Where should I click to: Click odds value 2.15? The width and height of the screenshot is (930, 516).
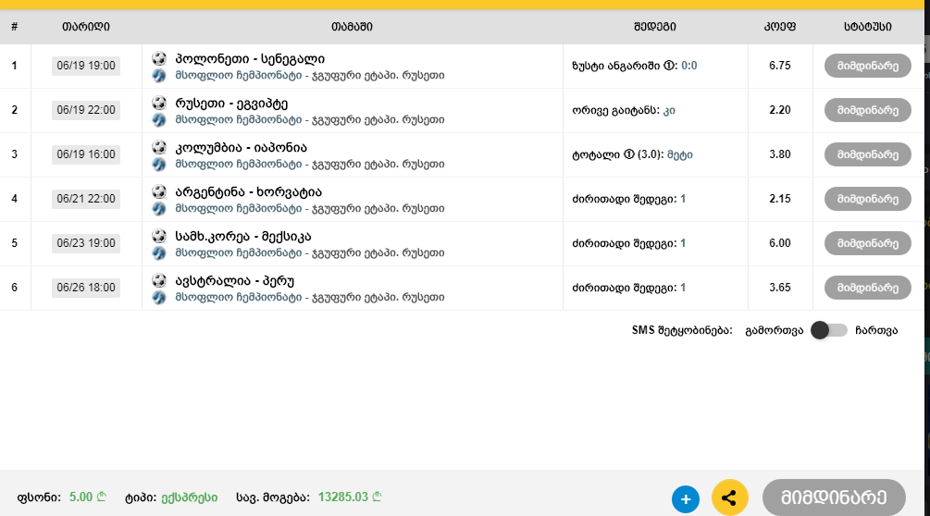coord(780,199)
